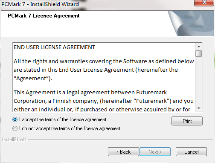Click the license text scroll-up arrow
The image size is (215, 163).
199,47
